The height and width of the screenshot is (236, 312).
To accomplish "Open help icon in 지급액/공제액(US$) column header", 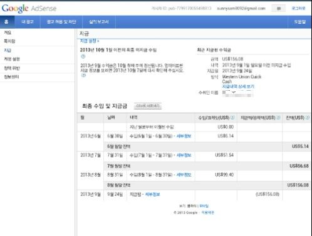I will 278,118.
